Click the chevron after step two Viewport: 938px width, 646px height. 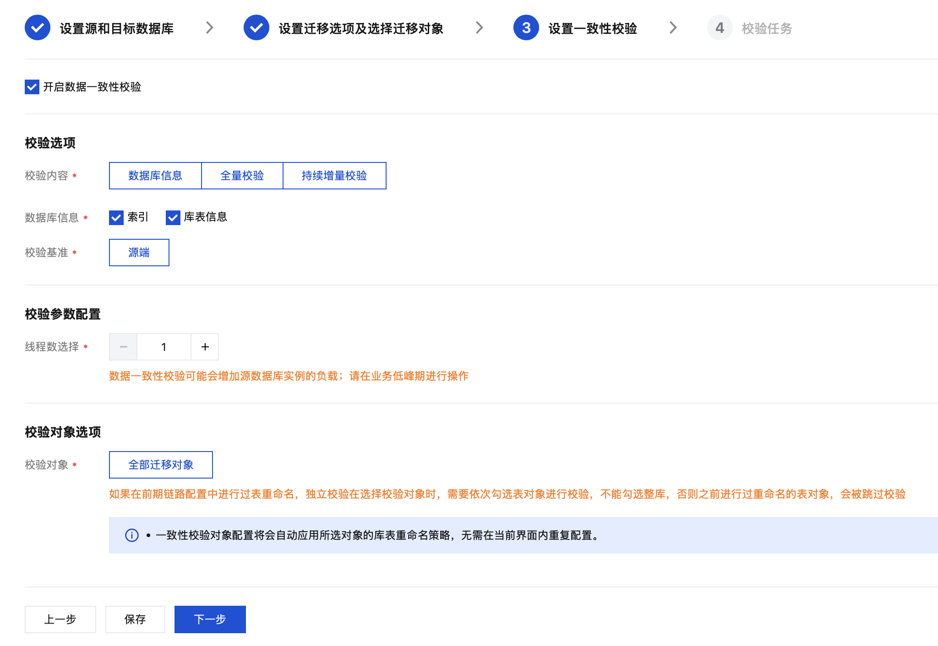point(480,28)
